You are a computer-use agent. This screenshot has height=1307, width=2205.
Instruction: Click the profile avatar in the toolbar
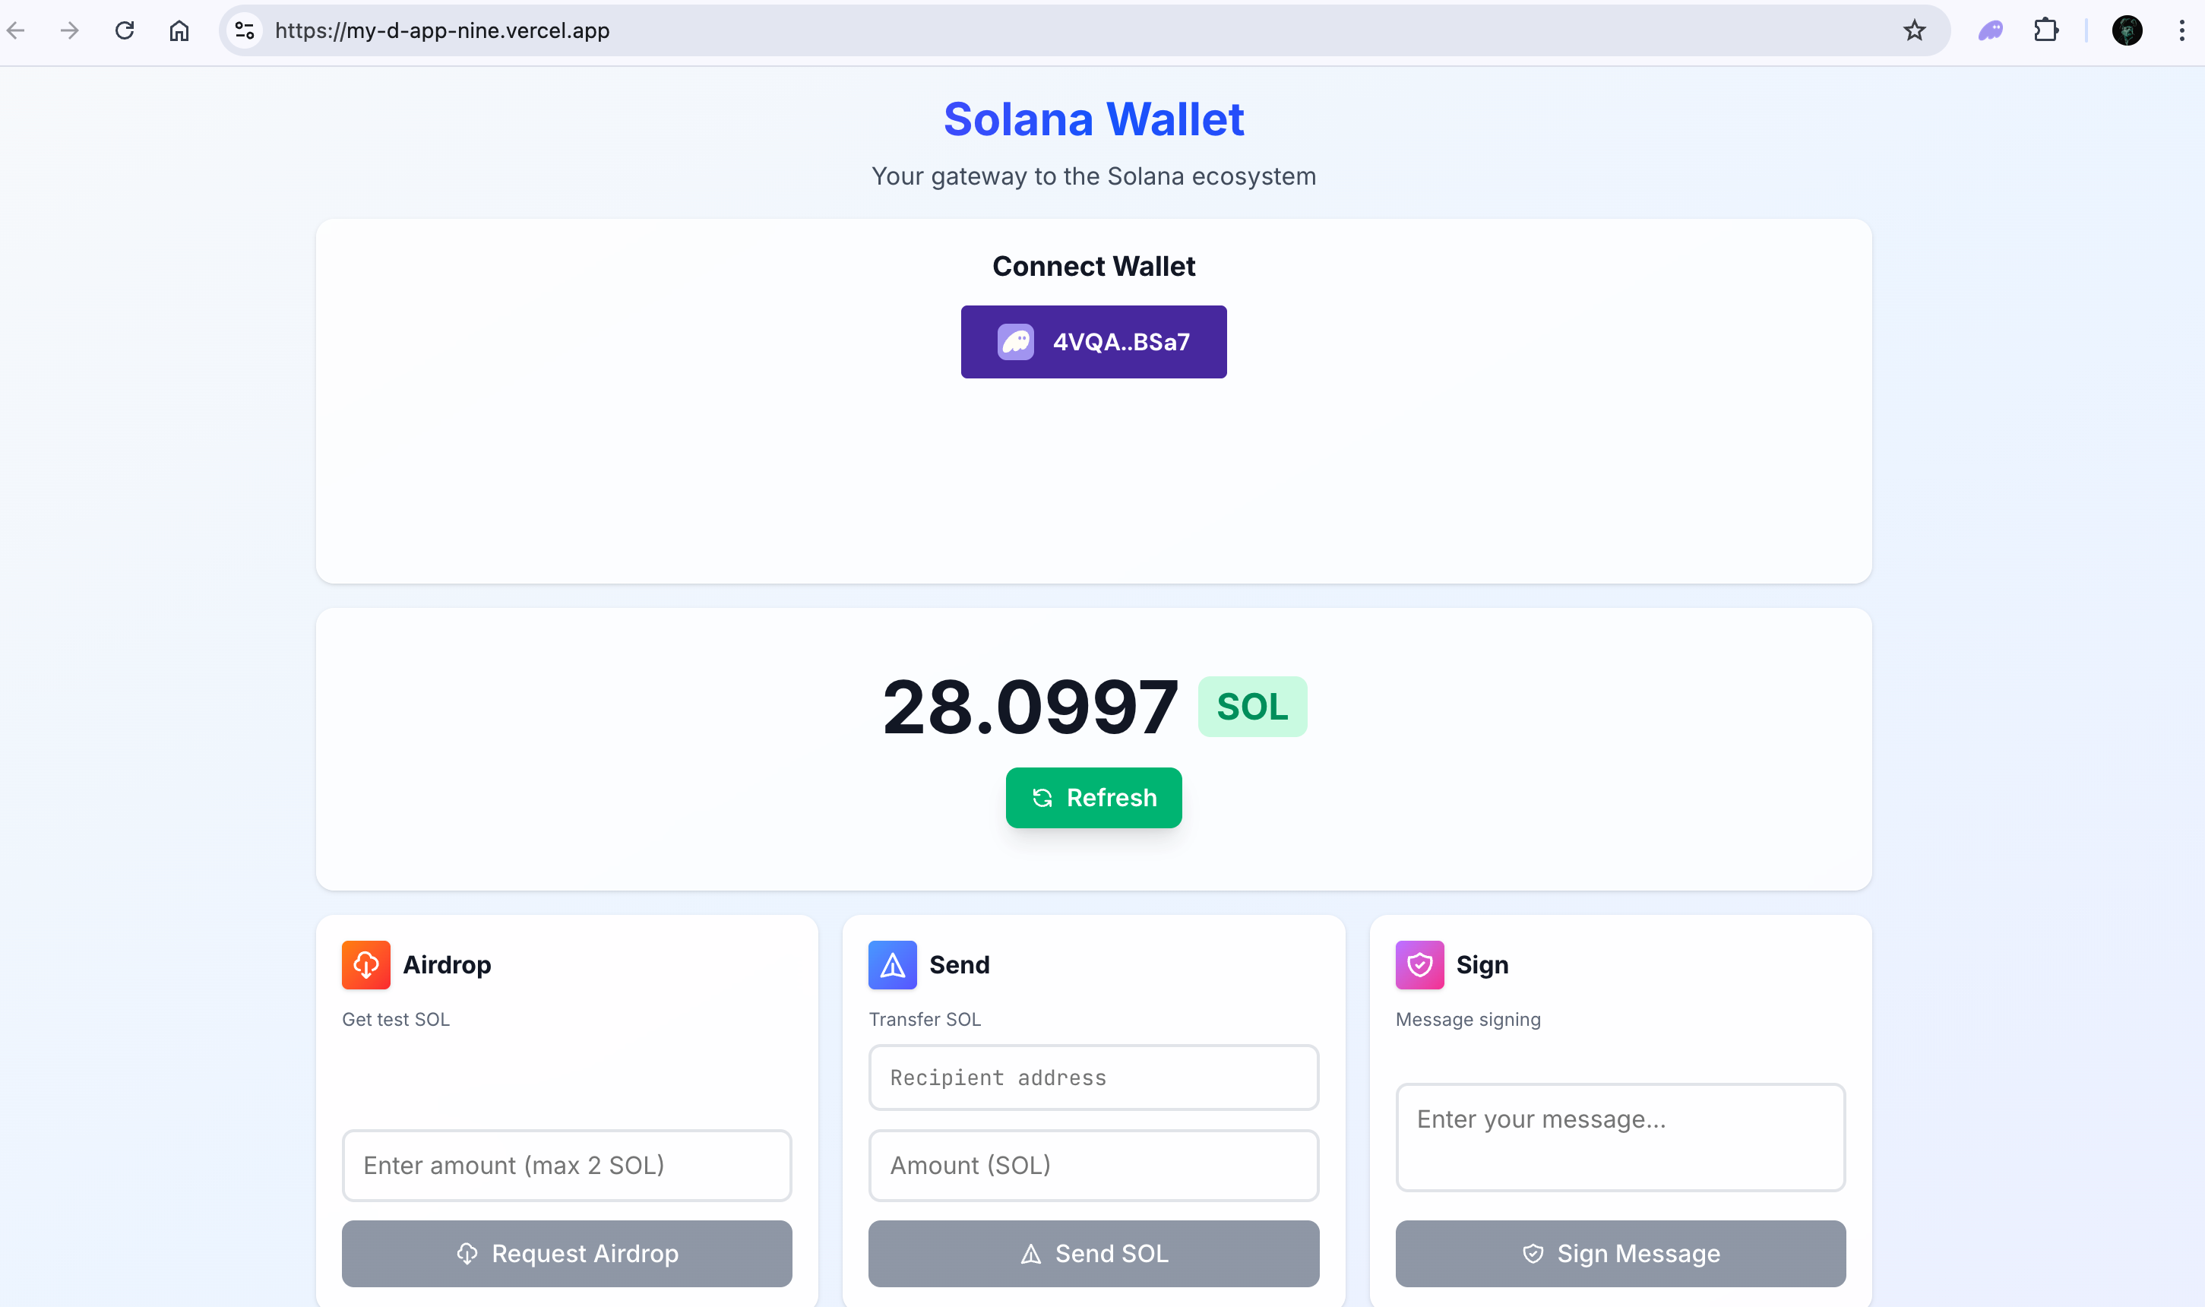[x=2127, y=30]
